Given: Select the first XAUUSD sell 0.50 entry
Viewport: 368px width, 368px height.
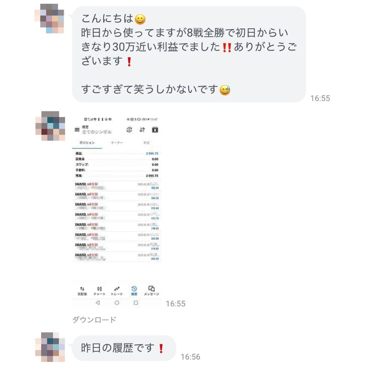Looking at the screenshot, I should coord(117,186).
